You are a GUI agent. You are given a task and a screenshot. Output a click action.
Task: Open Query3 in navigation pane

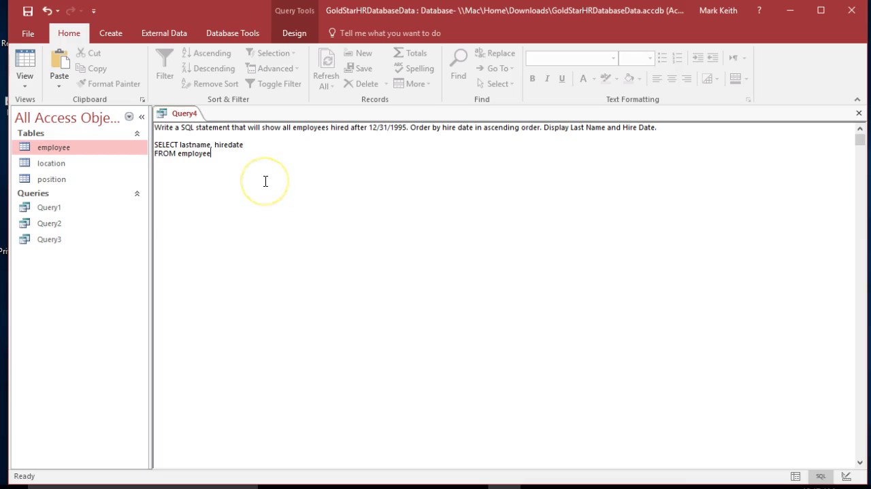[x=80, y=240]
